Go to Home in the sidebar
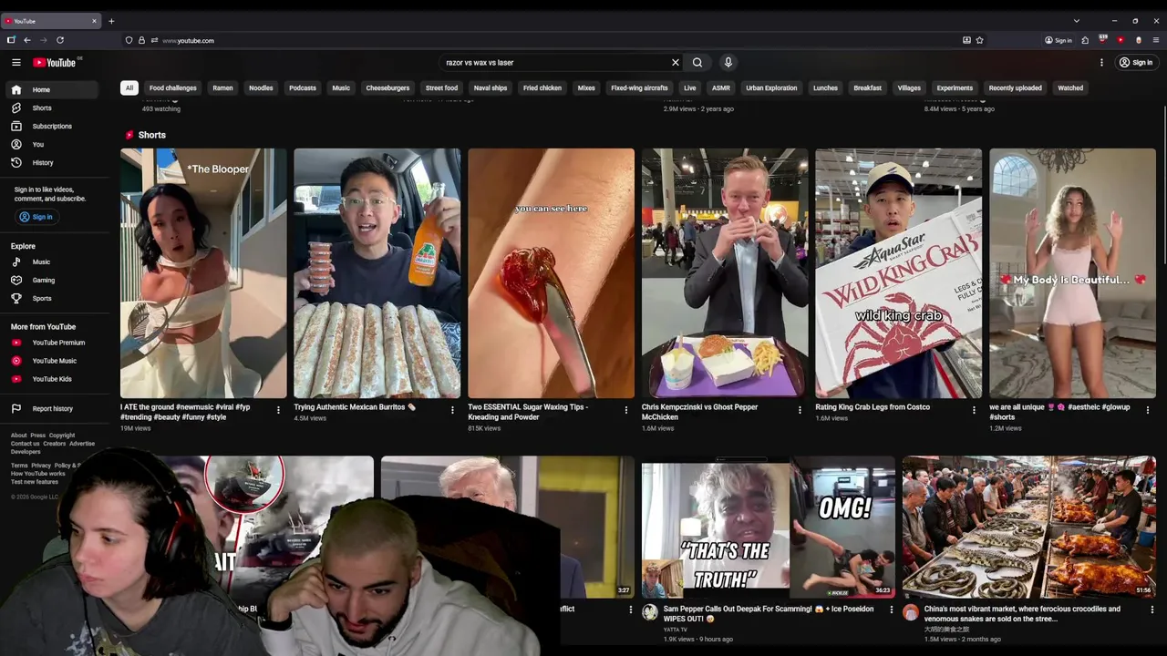Screen dimensions: 1167x656 point(51,89)
